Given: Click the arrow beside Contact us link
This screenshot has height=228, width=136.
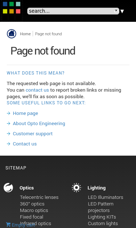Looking at the screenshot, I should [x=9, y=144].
